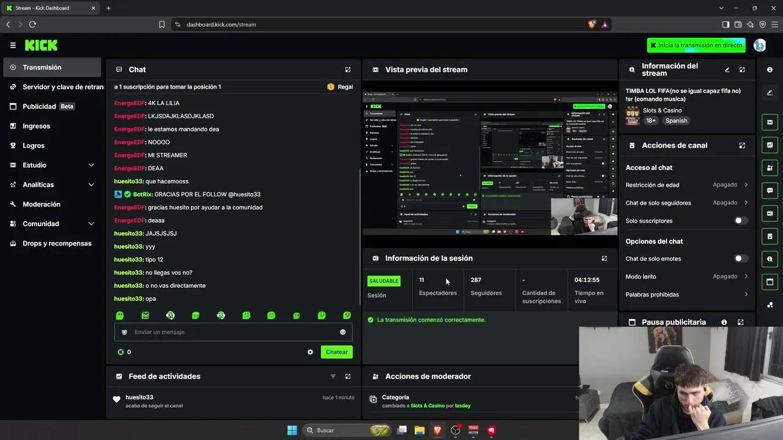Expand the Chat panel to fullscreen
This screenshot has height=440, width=783.
tap(348, 70)
